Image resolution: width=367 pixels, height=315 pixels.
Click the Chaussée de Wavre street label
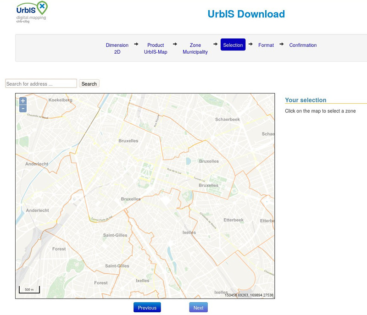click(x=208, y=221)
